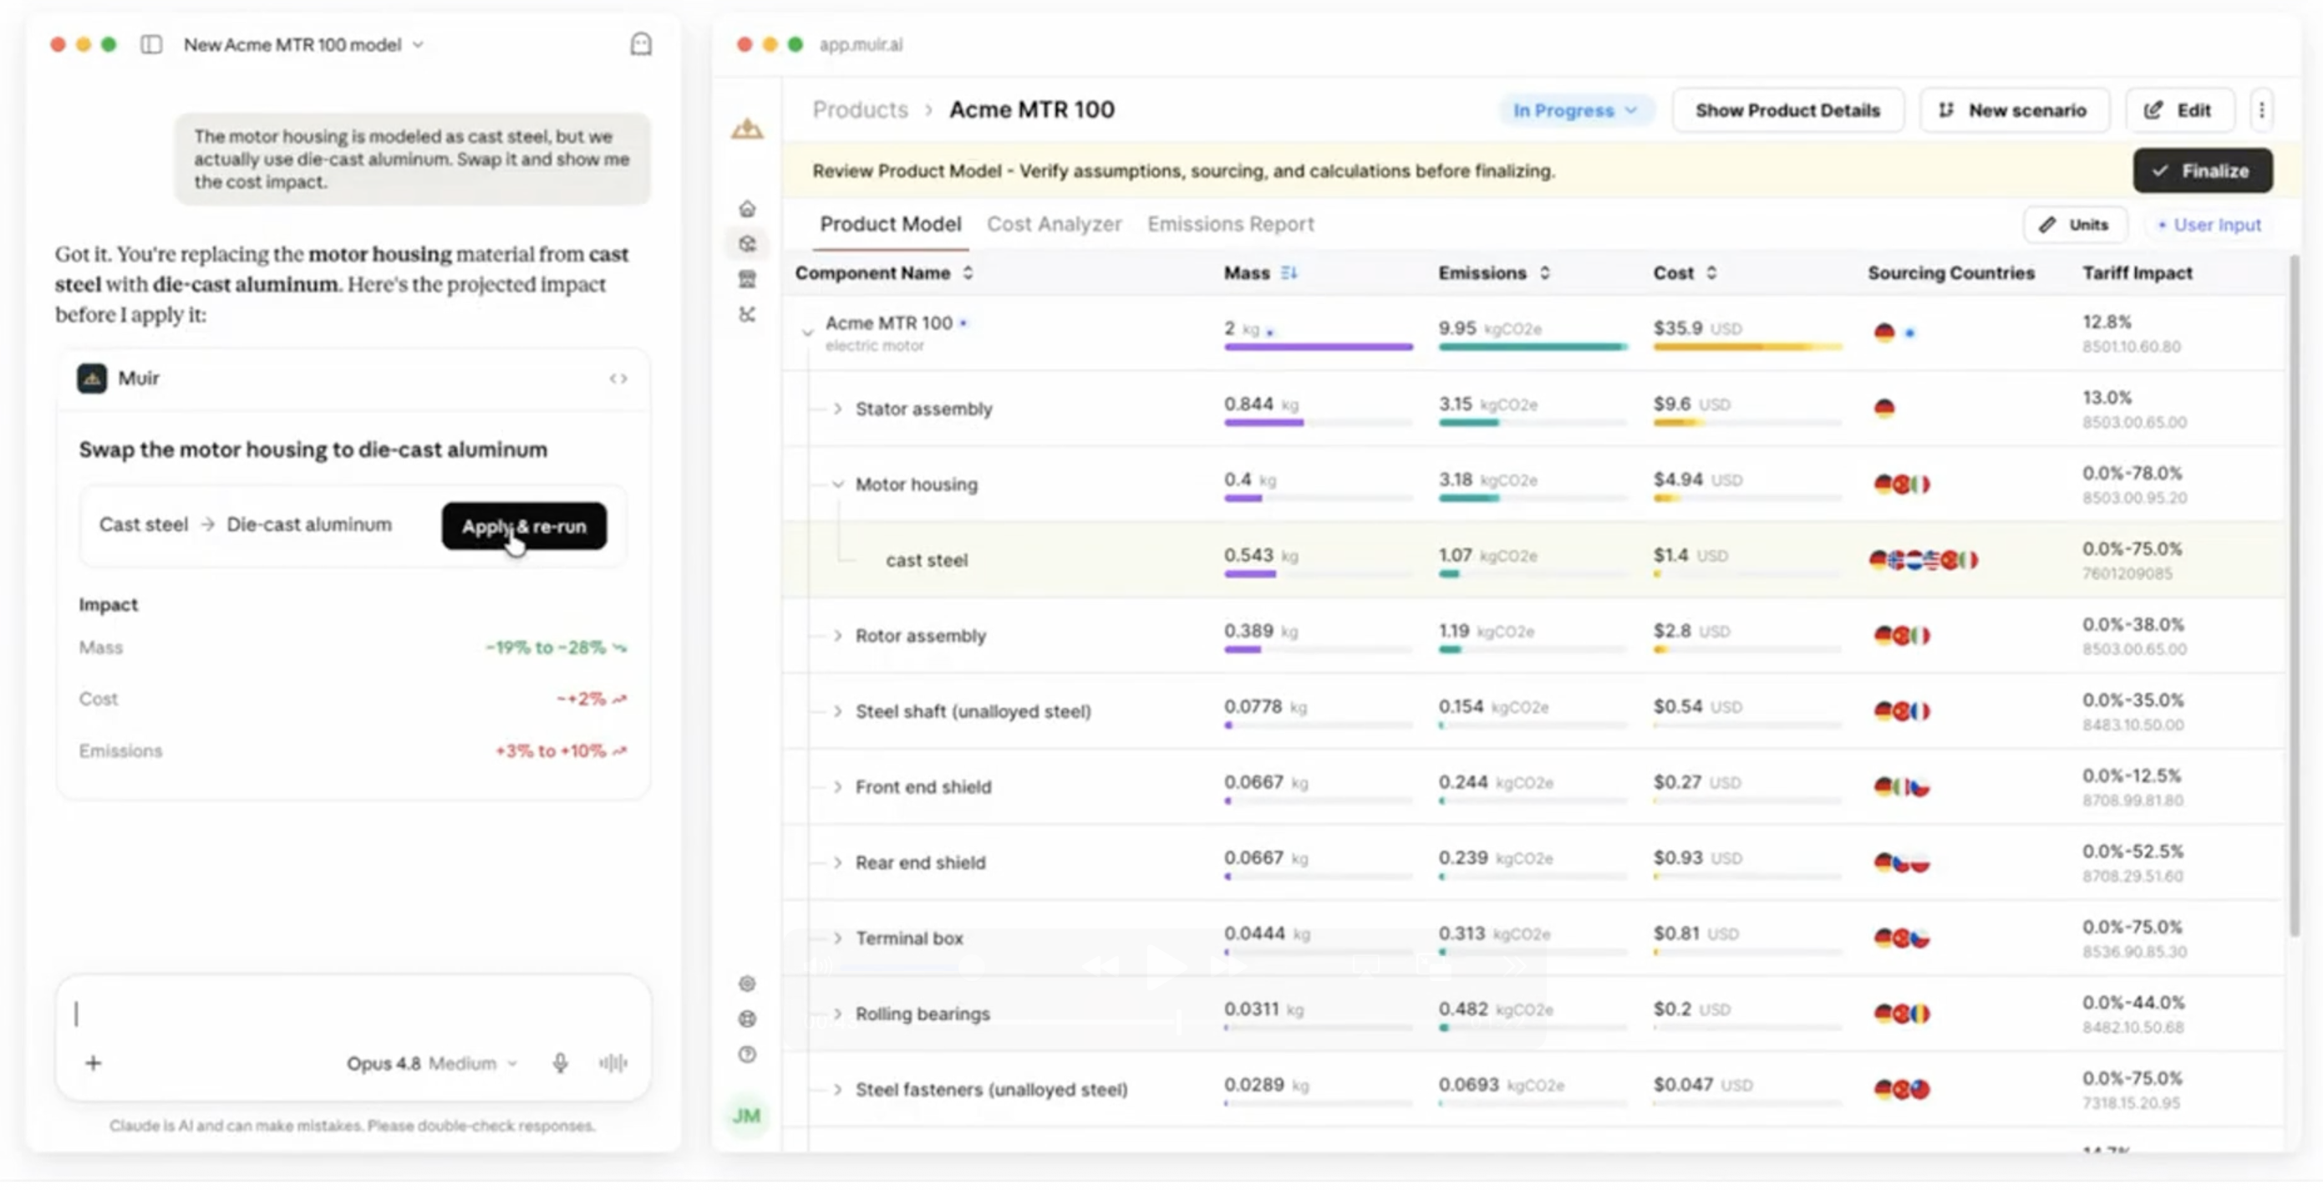
Task: Toggle the User Input indicator filter
Action: point(2209,225)
